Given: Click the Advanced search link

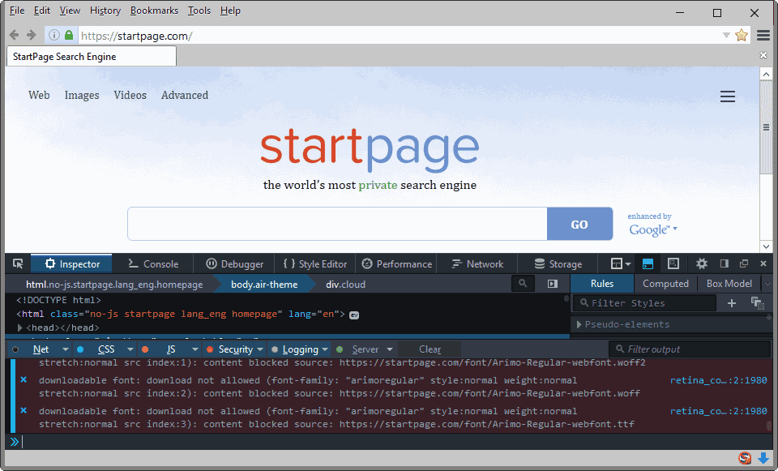Looking at the screenshot, I should pos(185,96).
